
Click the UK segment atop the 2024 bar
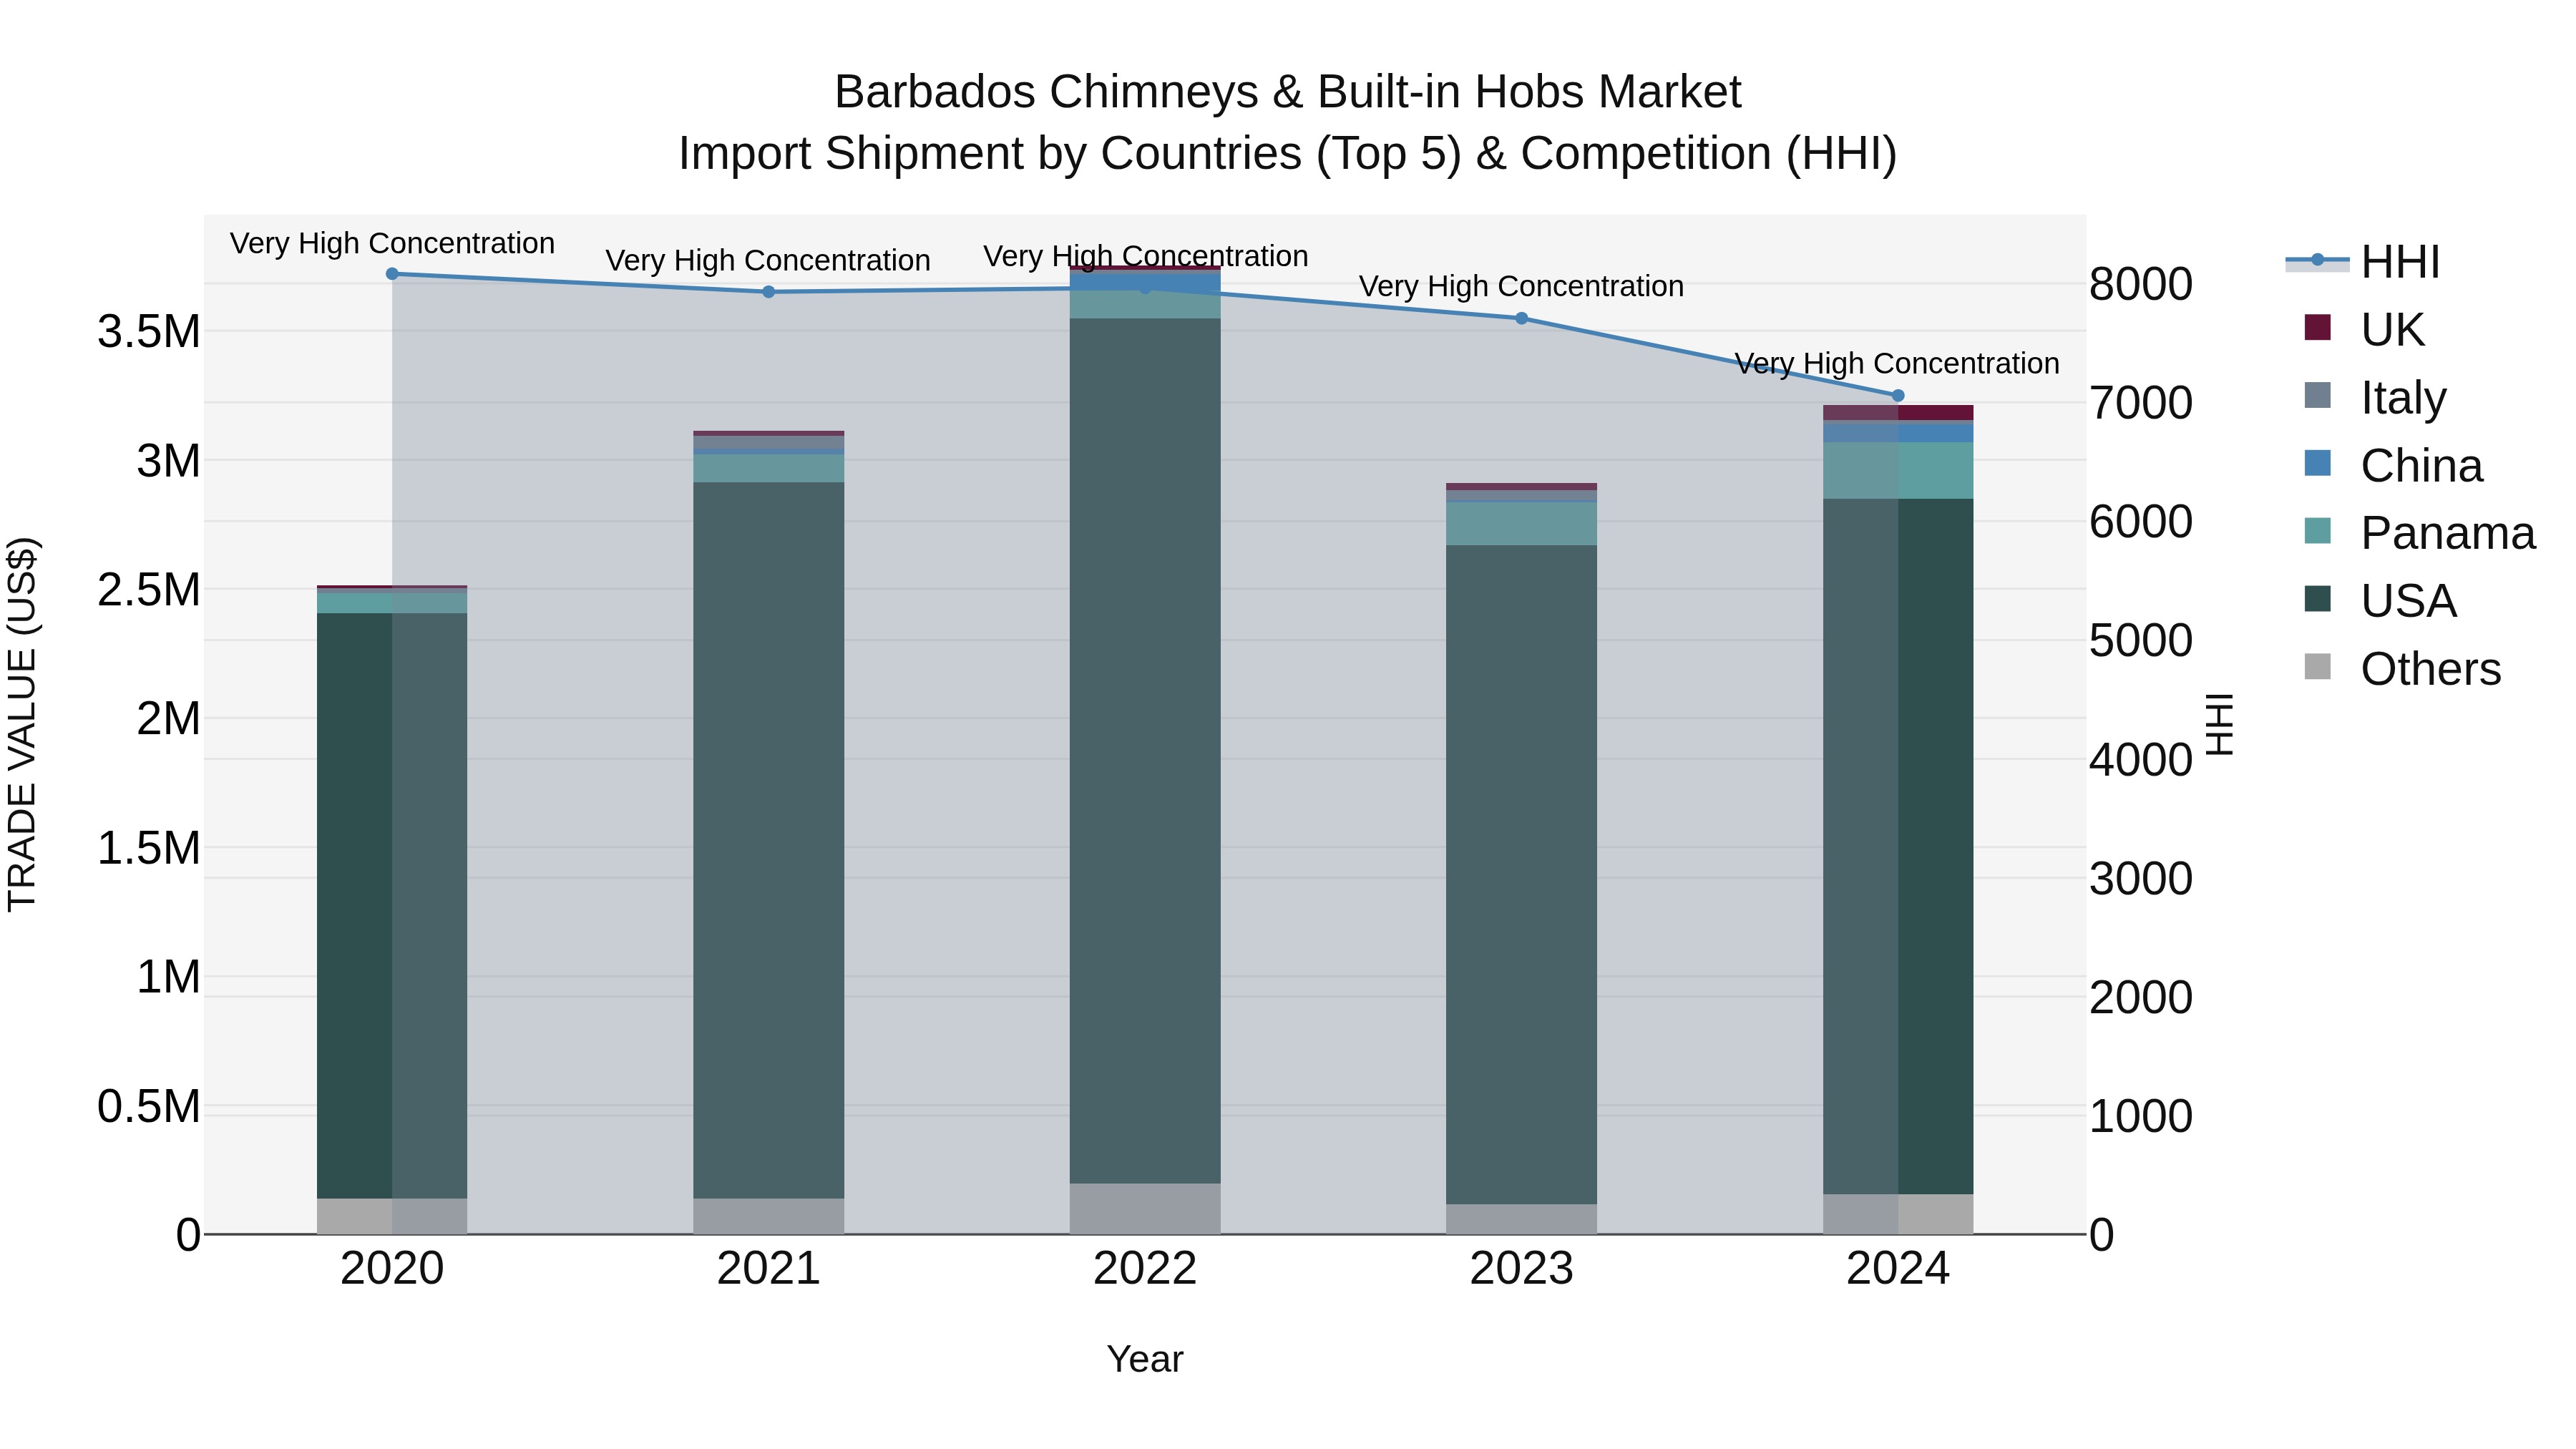coord(1898,413)
